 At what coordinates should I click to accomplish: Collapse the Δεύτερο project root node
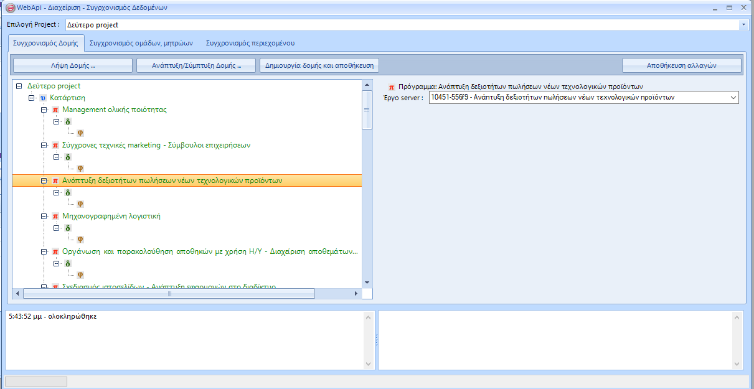click(x=19, y=87)
